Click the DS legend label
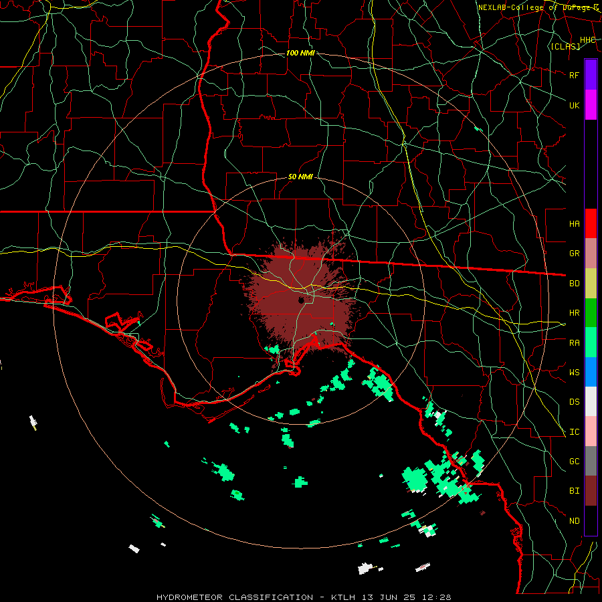Image resolution: width=602 pixels, height=602 pixels. (x=574, y=402)
